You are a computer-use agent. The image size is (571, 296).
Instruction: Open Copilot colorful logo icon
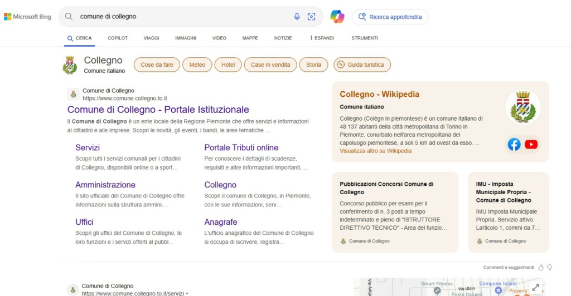pyautogui.click(x=337, y=16)
